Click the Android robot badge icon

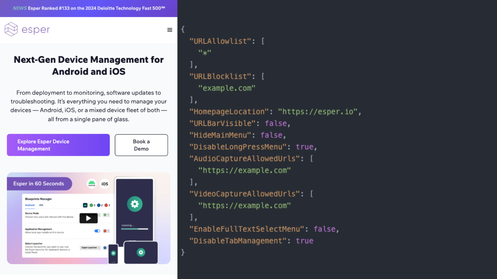pyautogui.click(x=92, y=184)
